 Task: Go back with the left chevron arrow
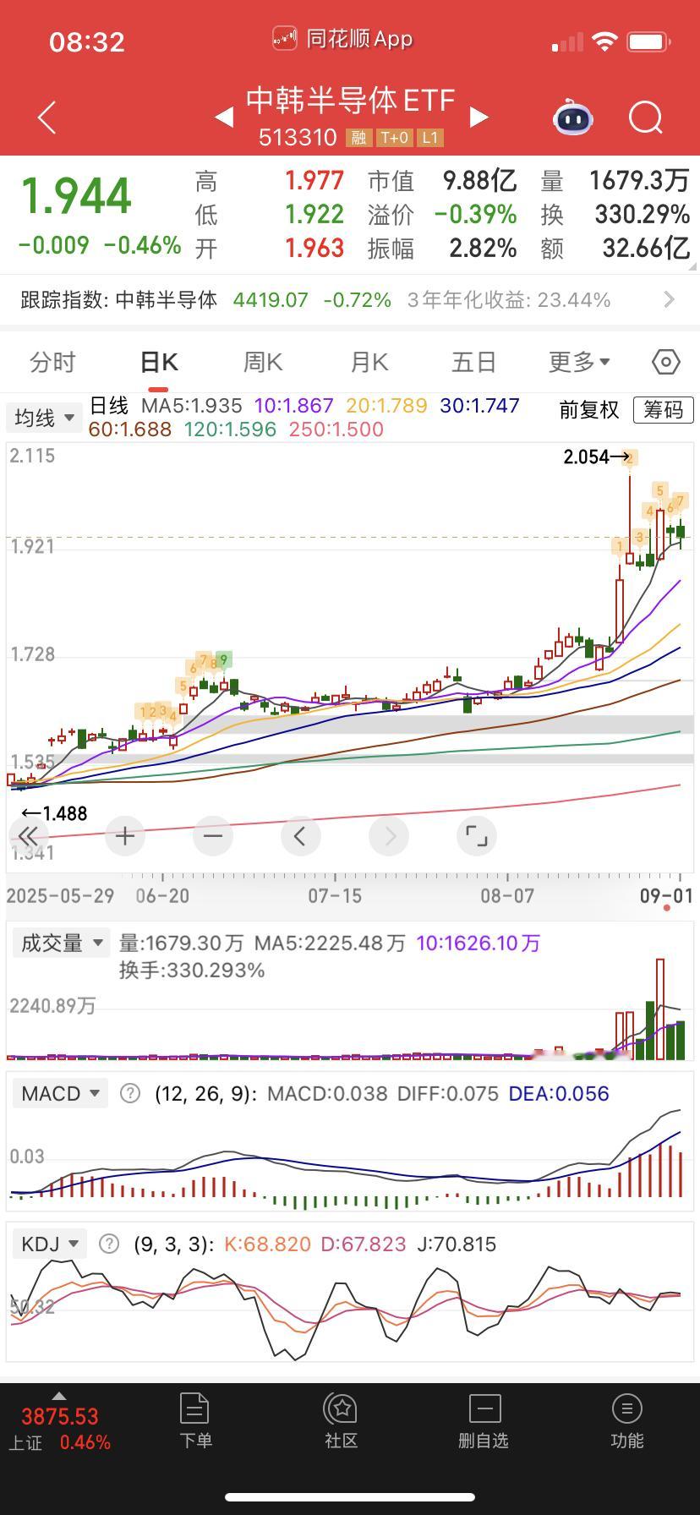point(47,118)
